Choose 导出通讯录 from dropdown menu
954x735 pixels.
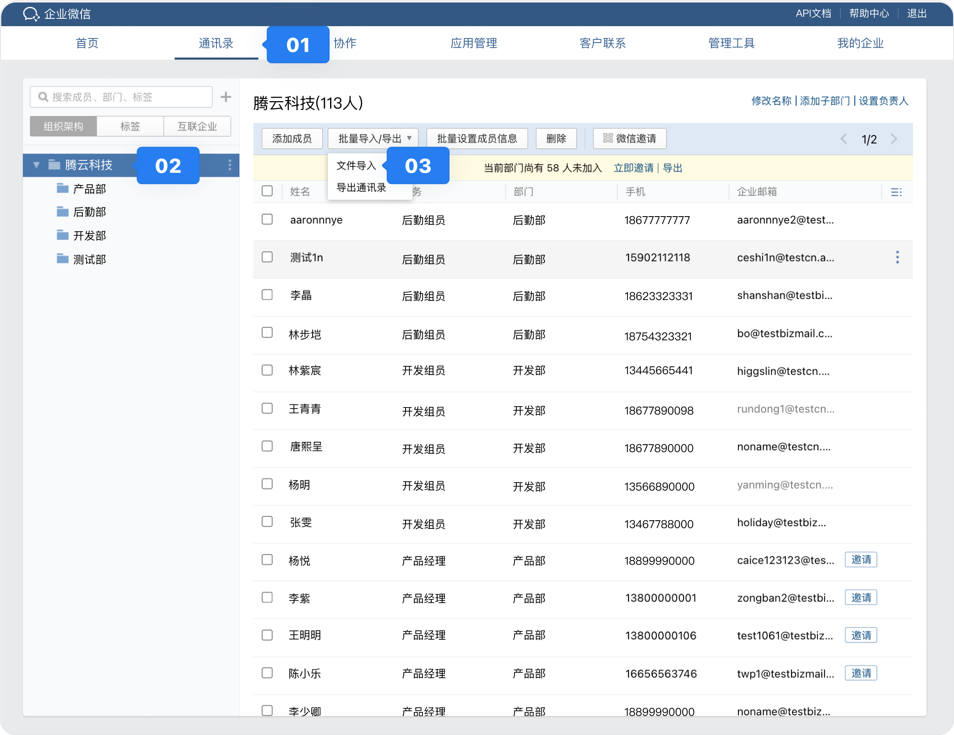[x=361, y=188]
